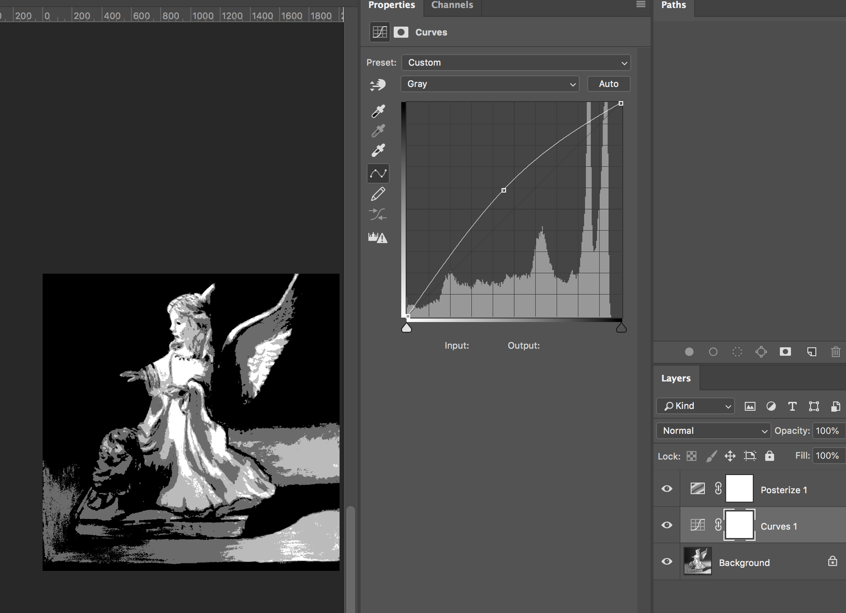Image resolution: width=846 pixels, height=613 pixels.
Task: Toggle filter for pixel layers
Action: point(750,406)
